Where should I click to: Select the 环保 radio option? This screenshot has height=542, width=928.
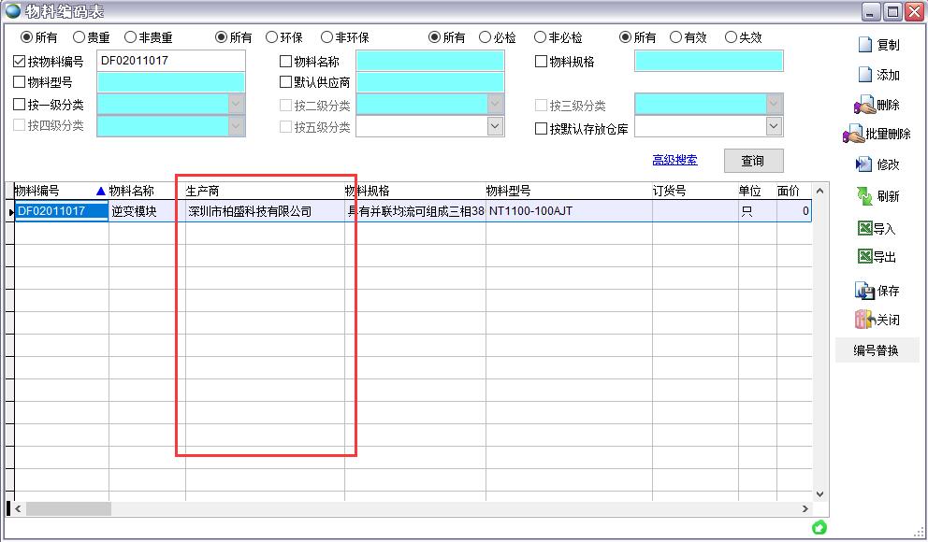(x=271, y=37)
